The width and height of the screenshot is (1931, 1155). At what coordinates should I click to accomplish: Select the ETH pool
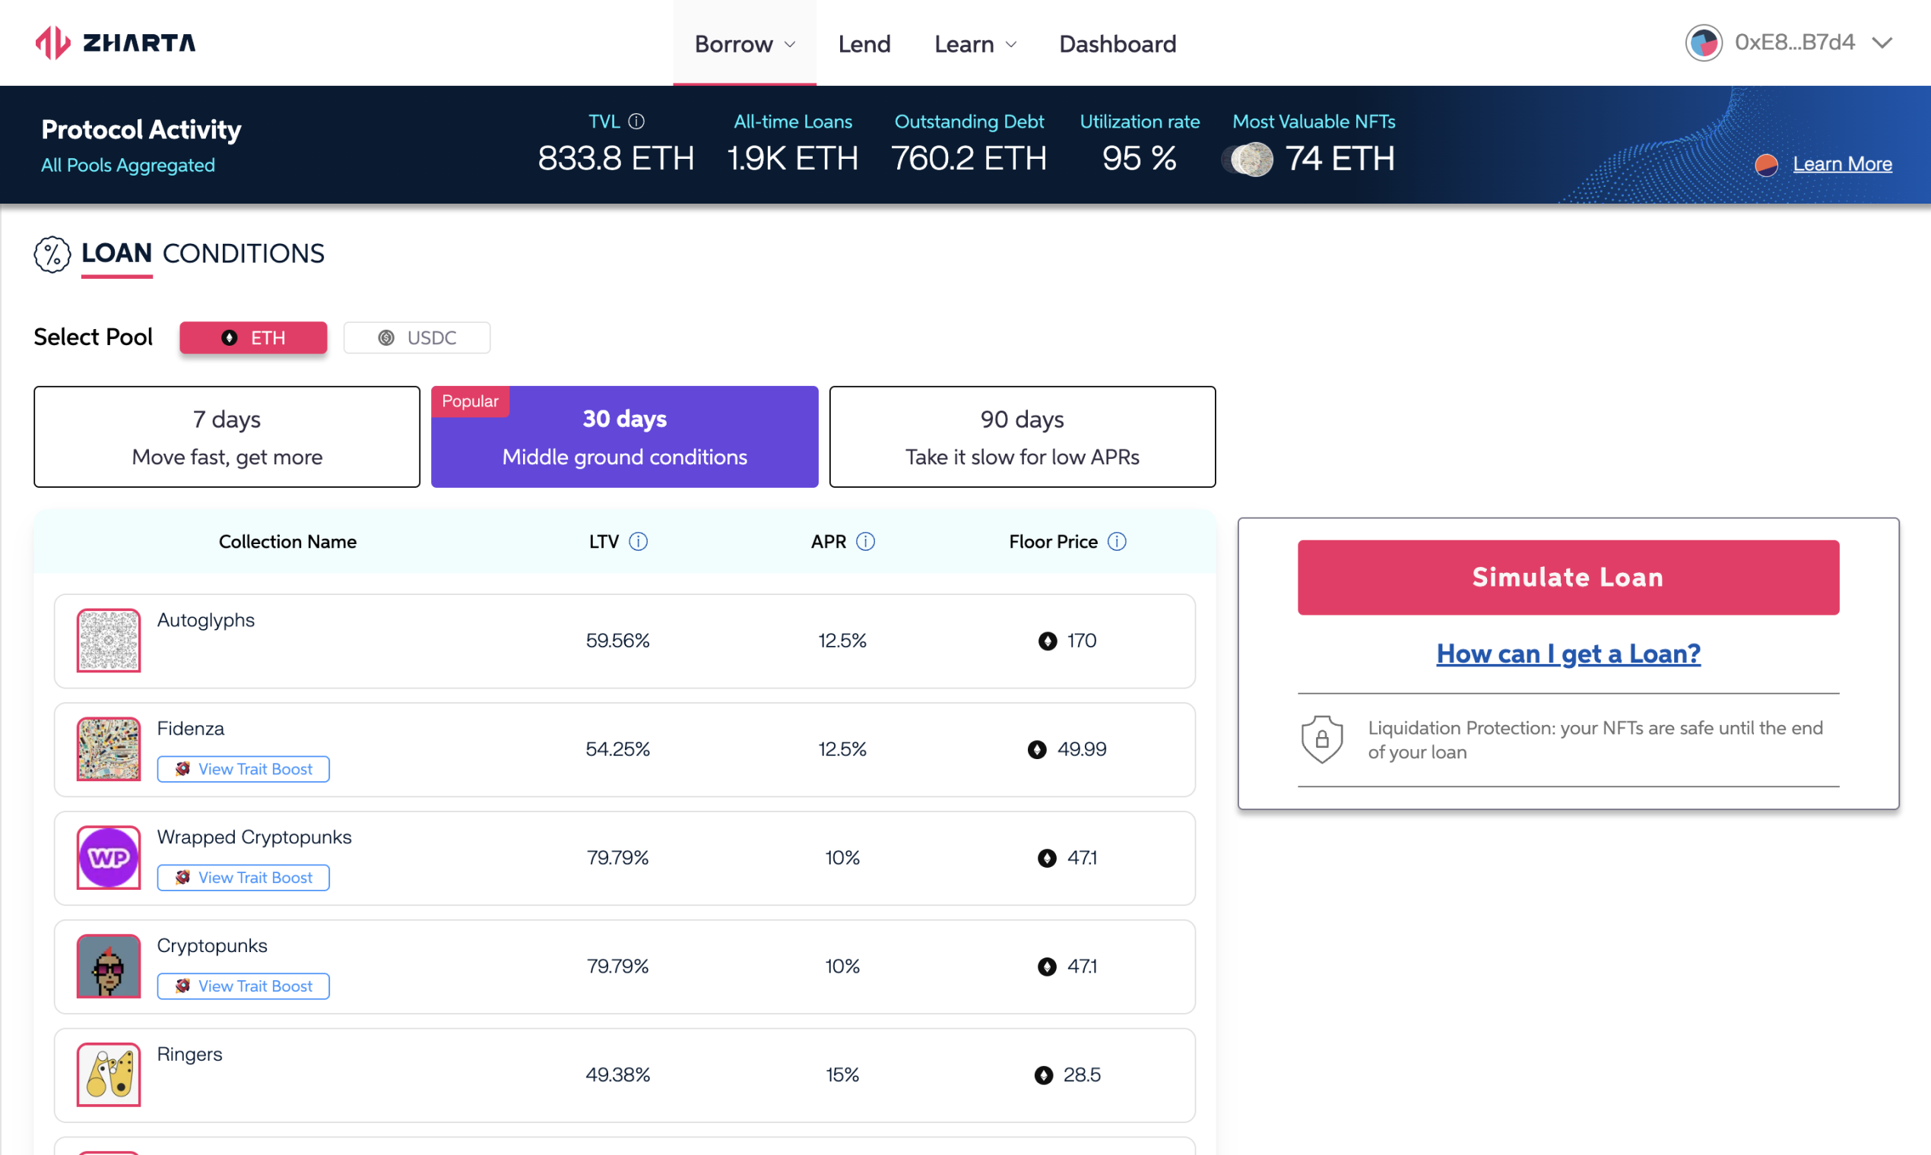click(253, 338)
